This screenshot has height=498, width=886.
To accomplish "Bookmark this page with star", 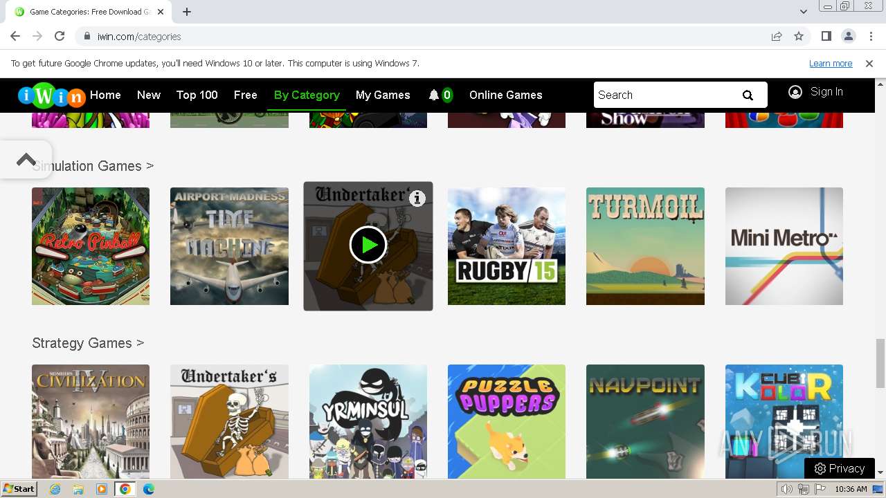I will [x=799, y=36].
